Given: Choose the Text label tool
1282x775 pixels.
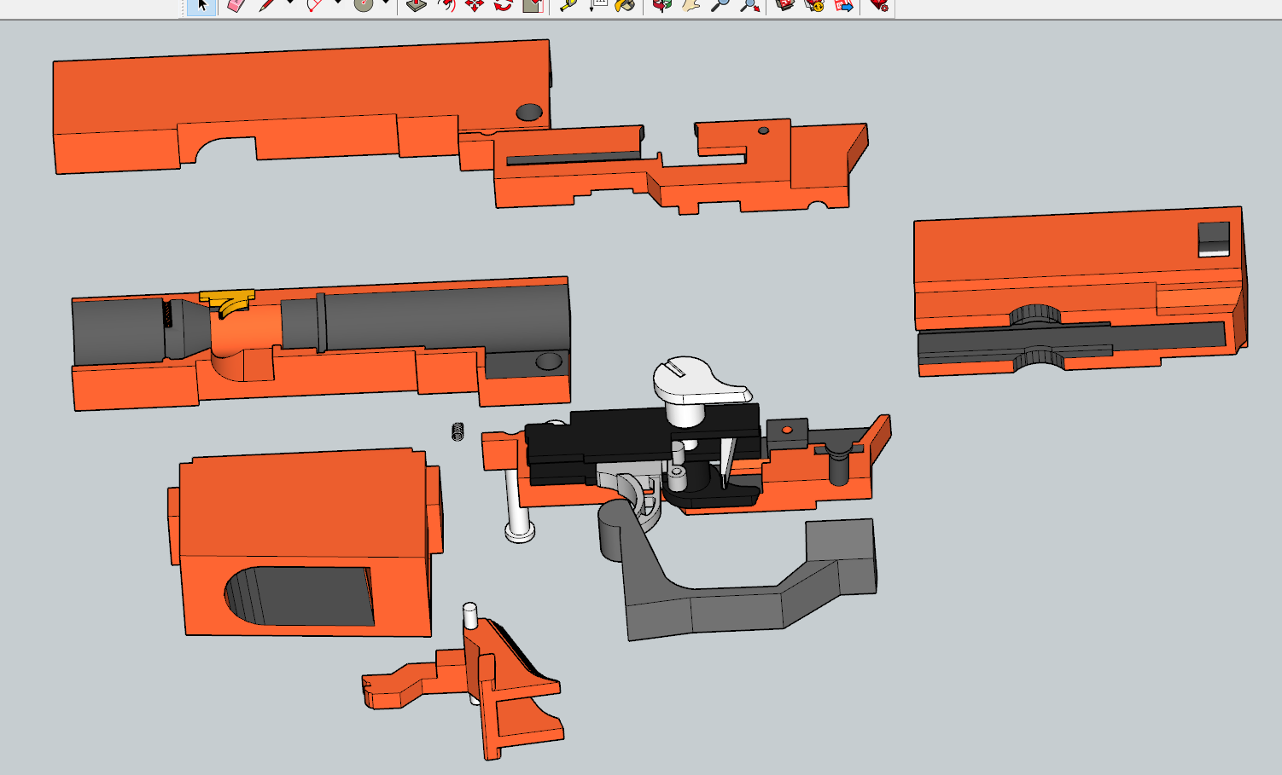Looking at the screenshot, I should tap(597, 5).
